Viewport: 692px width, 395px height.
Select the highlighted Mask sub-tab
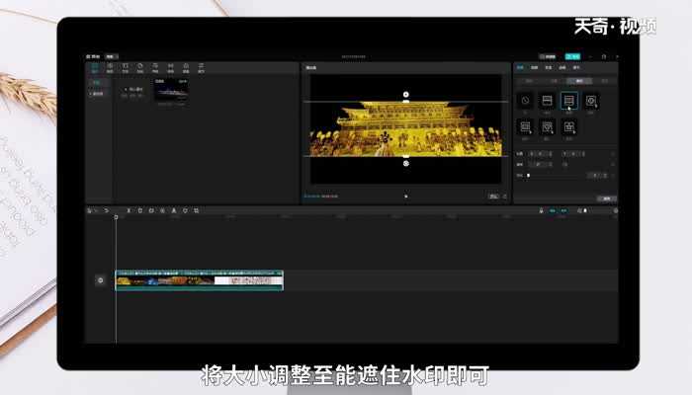coord(579,81)
